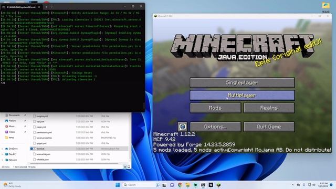
Task: Select magma.yml in file explorer
Action: [42, 116]
